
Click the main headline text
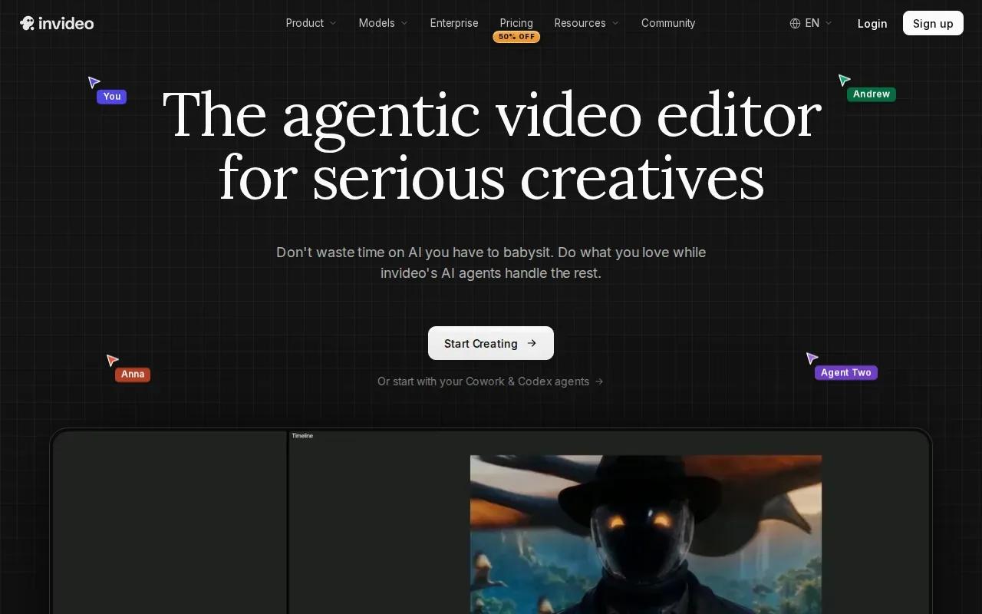point(491,146)
